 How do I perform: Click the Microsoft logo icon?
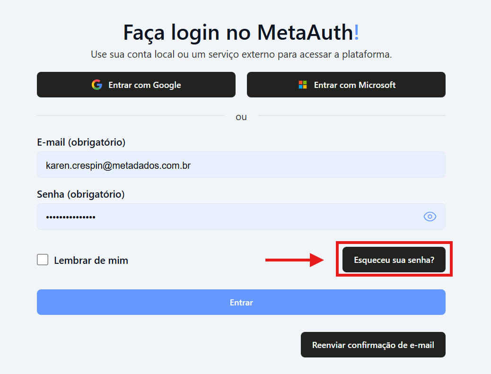[303, 85]
